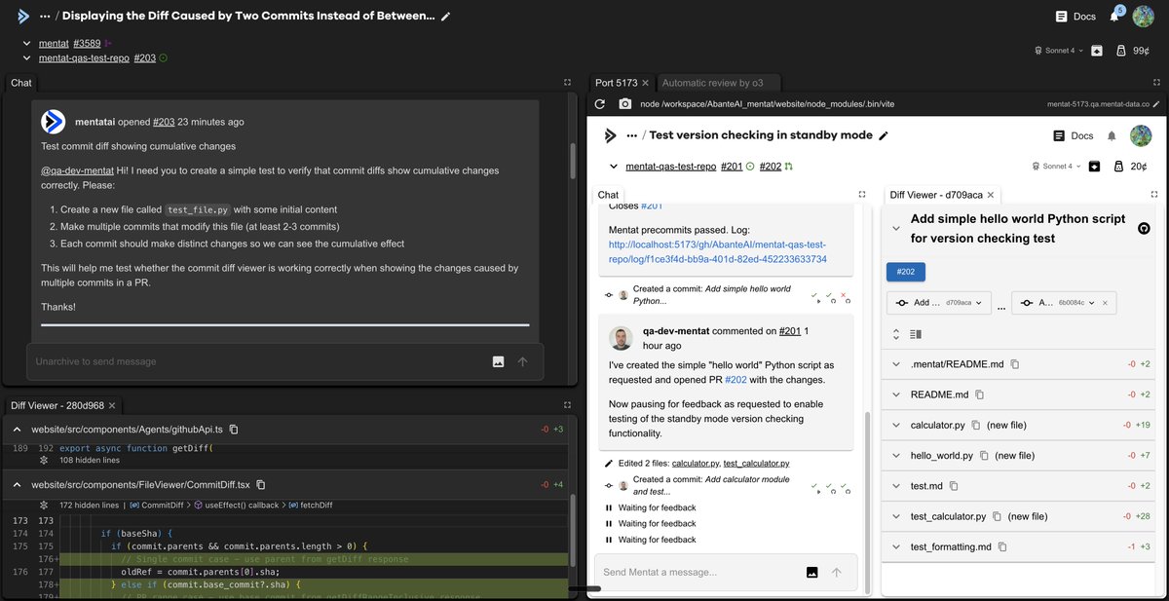Select the outer Chat tab
This screenshot has height=601, width=1169.
click(x=21, y=83)
